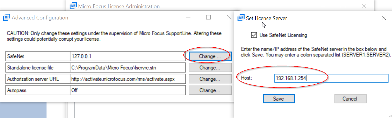Minimize the Set License Server dialog
The width and height of the screenshot is (392, 118).
point(343,18)
